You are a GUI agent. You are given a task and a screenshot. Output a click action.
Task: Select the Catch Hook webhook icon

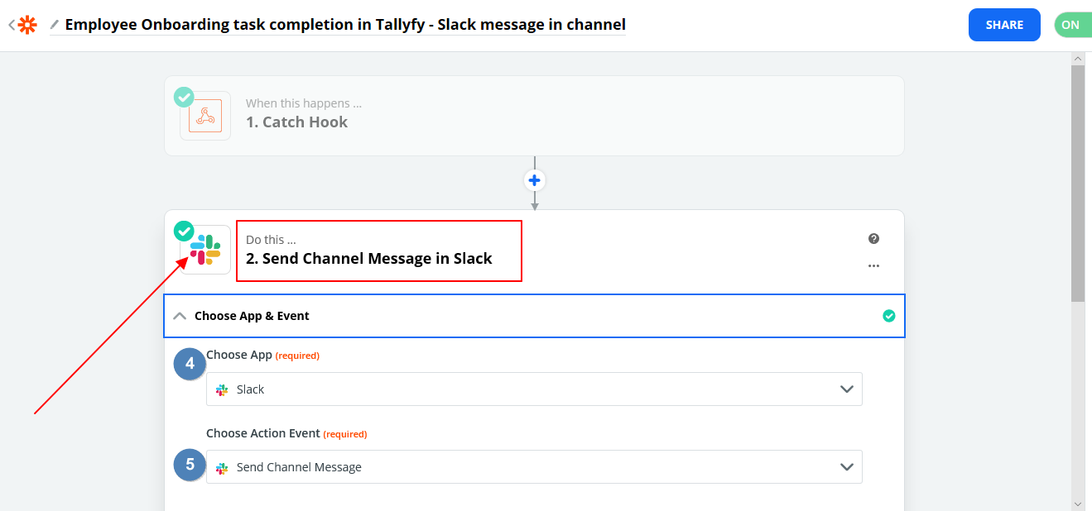pyautogui.click(x=204, y=116)
